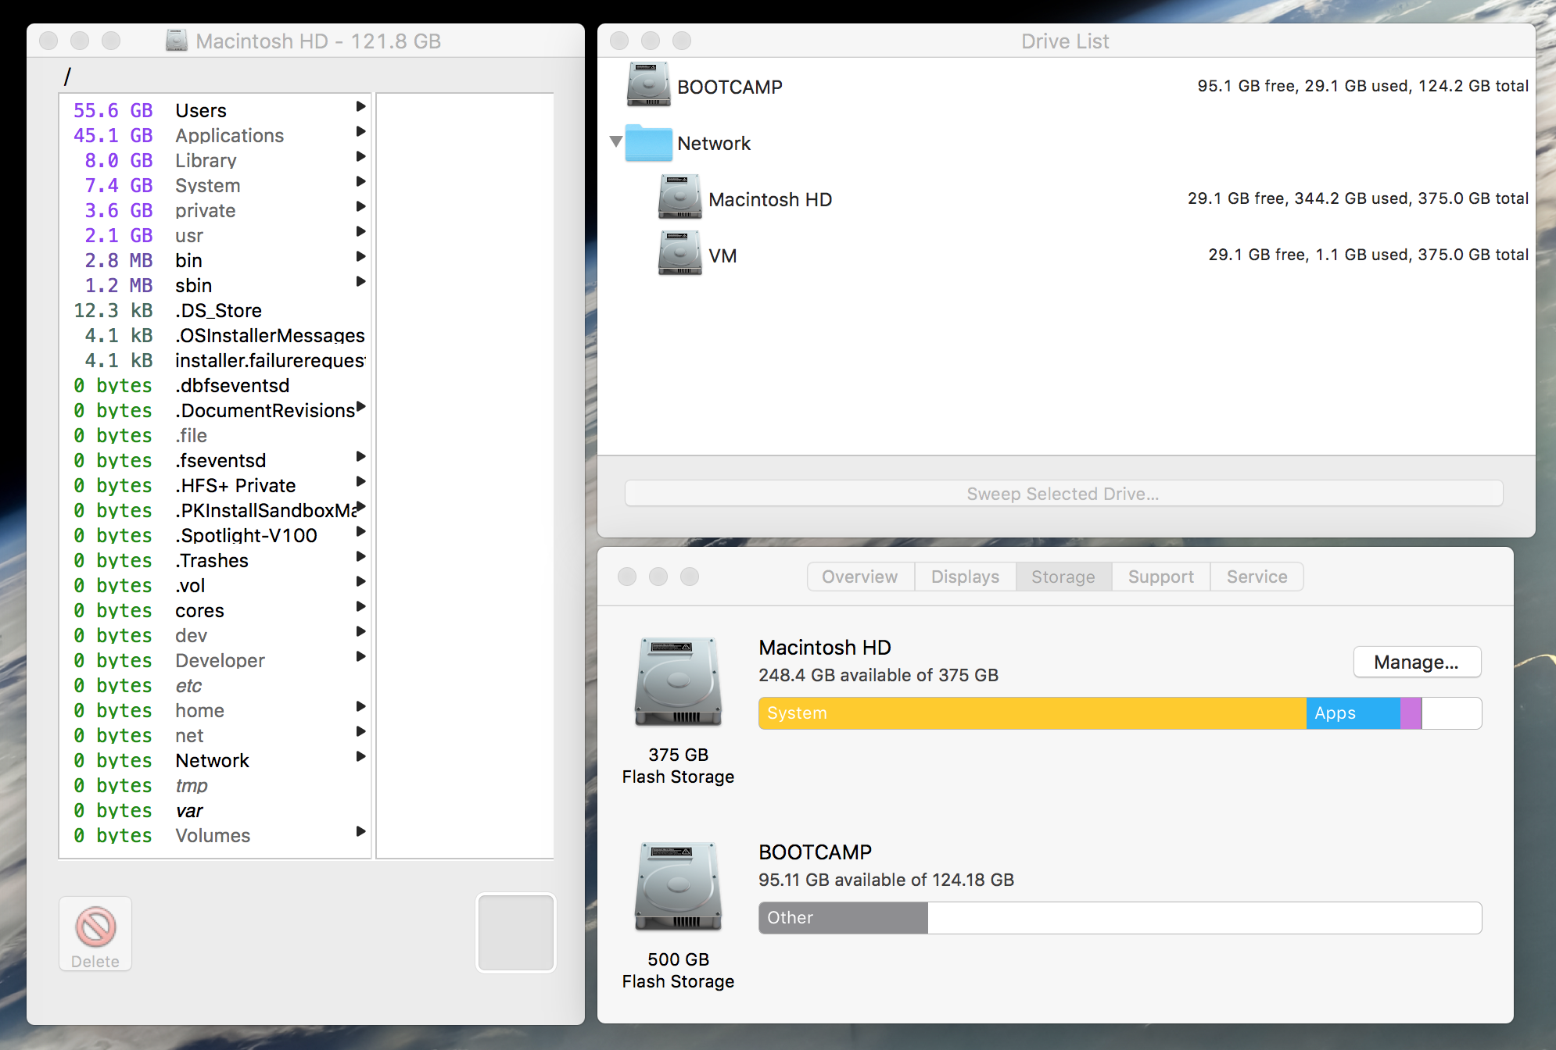Click the Macintosh HD drive icon under Network
This screenshot has height=1050, width=1556.
tap(679, 198)
